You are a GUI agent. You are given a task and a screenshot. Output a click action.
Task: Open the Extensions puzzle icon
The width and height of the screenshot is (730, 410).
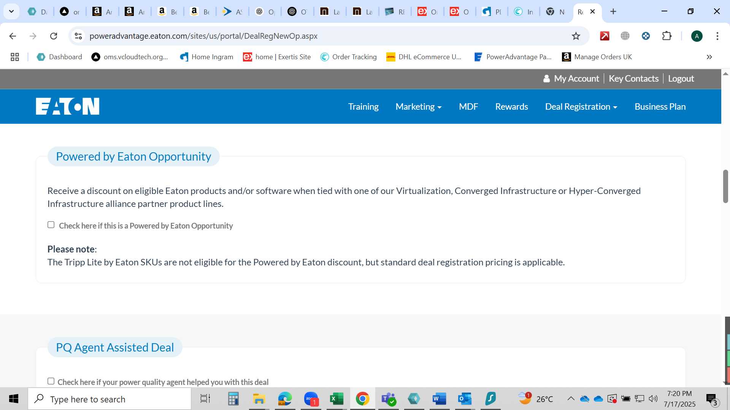point(667,36)
